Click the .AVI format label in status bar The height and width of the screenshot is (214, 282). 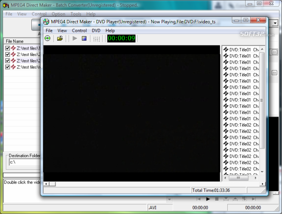[153, 208]
